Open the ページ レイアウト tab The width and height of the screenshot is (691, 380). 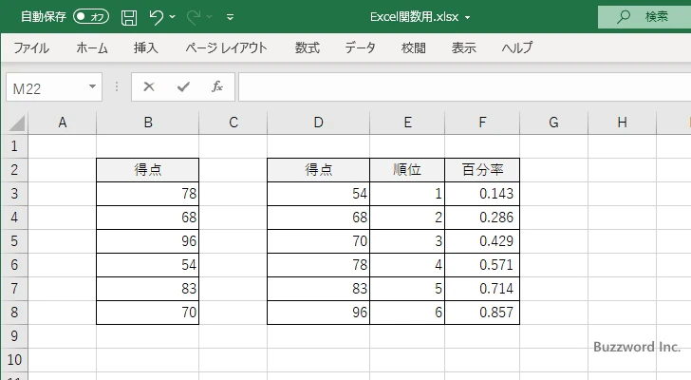(x=226, y=47)
